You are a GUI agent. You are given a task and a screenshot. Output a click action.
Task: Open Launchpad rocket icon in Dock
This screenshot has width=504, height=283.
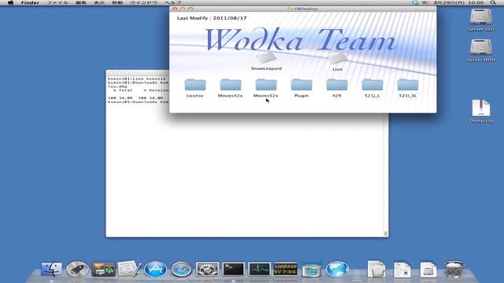[77, 269]
